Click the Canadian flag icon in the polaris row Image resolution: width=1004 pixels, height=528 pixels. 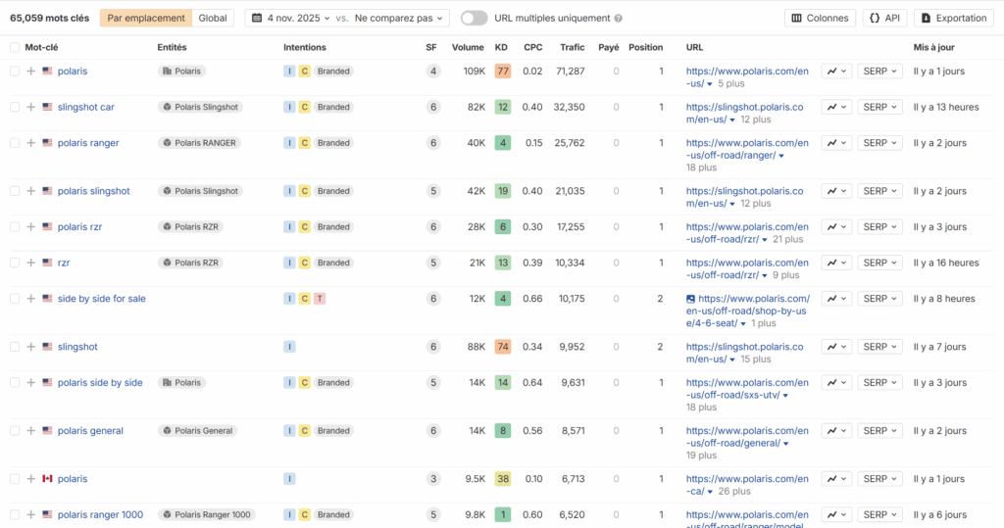click(x=47, y=479)
